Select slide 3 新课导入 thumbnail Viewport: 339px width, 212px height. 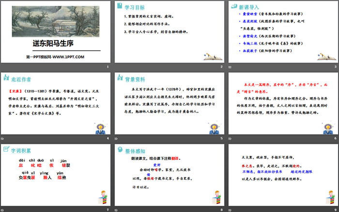pos(283,32)
